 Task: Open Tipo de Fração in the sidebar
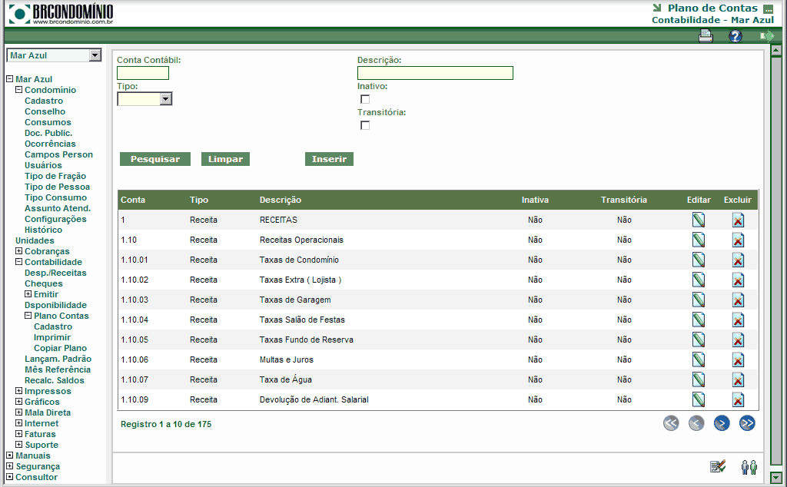(x=55, y=176)
